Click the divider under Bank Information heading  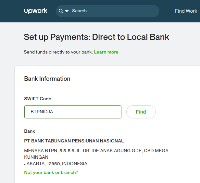click(110, 89)
